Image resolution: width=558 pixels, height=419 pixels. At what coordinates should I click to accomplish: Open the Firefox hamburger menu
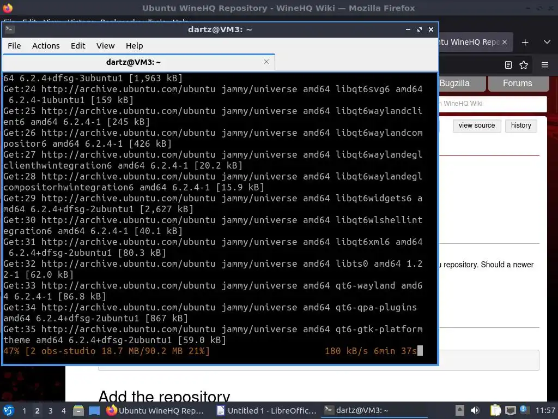(x=545, y=65)
